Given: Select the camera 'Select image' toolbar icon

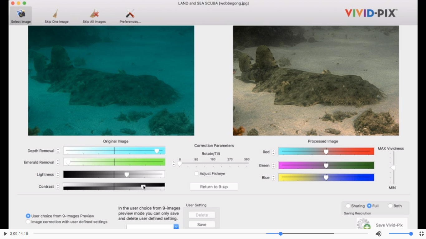Looking at the screenshot, I should pyautogui.click(x=21, y=13).
